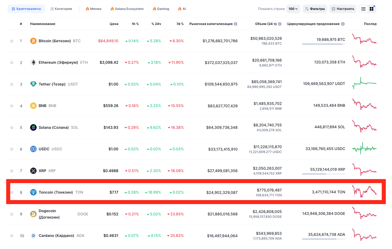The height and width of the screenshot is (249, 392).
Task: Show circulating supply info icon
Action: click(x=343, y=24)
